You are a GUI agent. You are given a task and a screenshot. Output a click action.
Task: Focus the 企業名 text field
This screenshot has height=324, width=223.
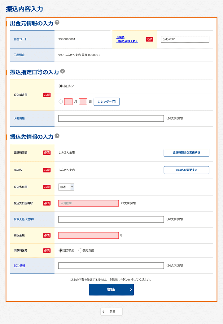pyautogui.click(x=185, y=39)
